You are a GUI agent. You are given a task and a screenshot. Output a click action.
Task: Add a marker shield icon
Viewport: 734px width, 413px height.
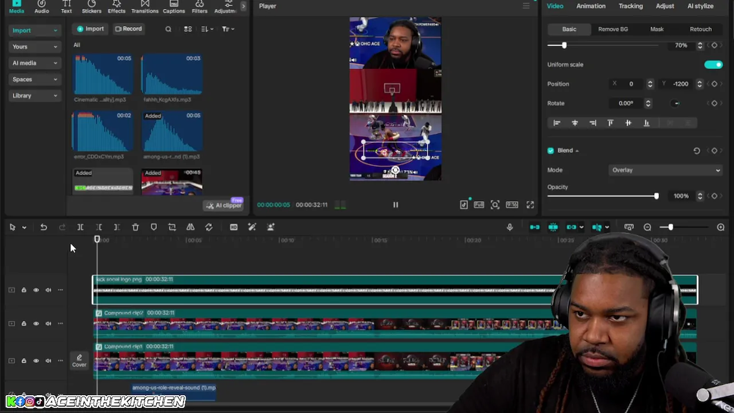pyautogui.click(x=154, y=227)
